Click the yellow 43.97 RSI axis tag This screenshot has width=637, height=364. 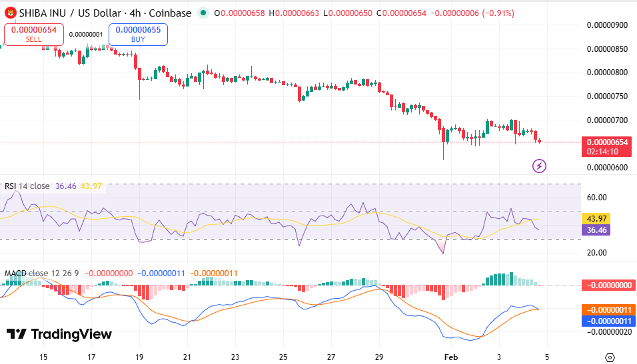(x=596, y=219)
